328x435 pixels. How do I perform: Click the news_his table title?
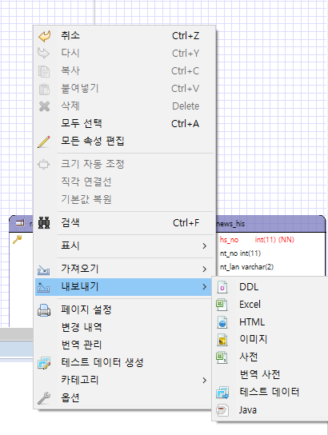(230, 224)
